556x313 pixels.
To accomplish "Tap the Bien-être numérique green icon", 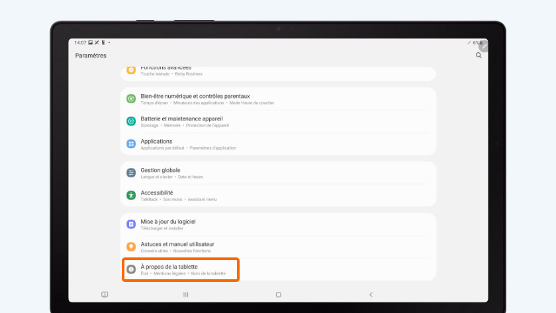I will 131,99.
